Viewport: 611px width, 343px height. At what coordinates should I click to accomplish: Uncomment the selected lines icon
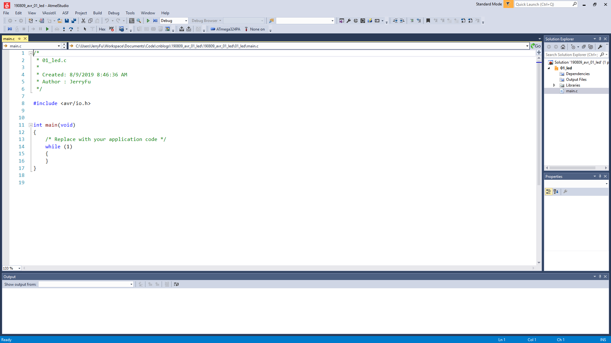pyautogui.click(x=419, y=21)
